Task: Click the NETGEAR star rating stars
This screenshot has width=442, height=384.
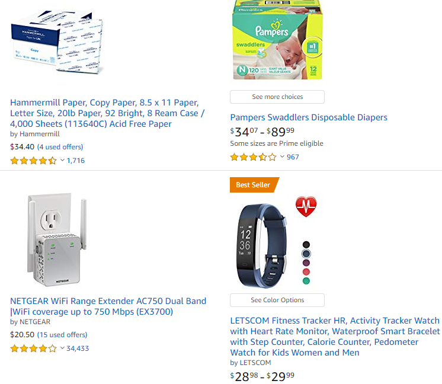Action: pyautogui.click(x=33, y=348)
